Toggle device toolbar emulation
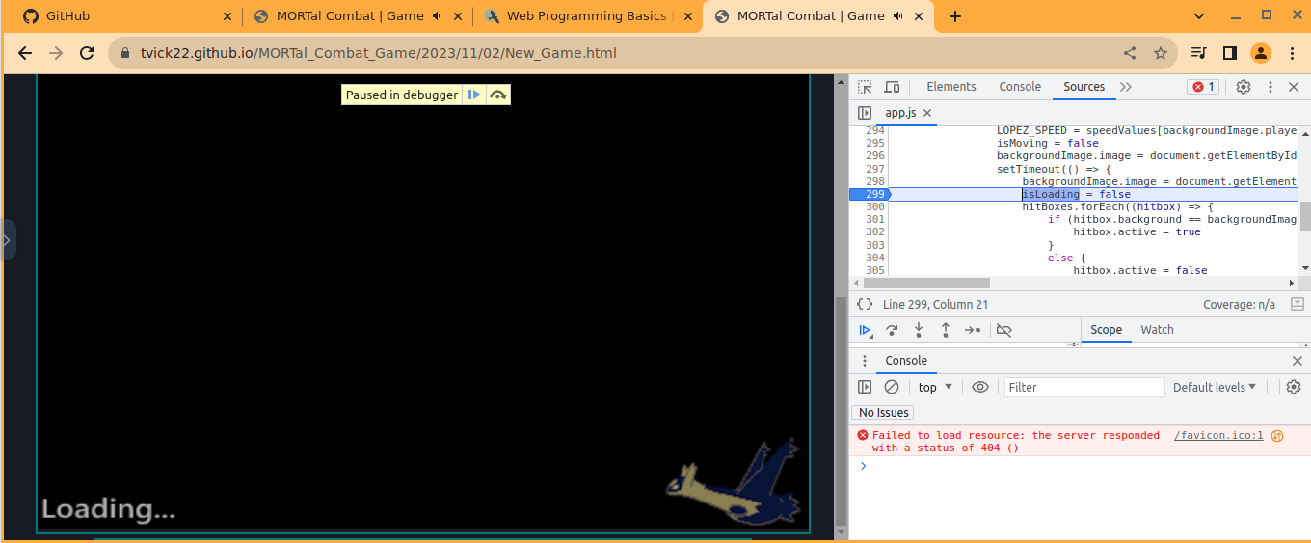The image size is (1311, 543). (x=892, y=87)
